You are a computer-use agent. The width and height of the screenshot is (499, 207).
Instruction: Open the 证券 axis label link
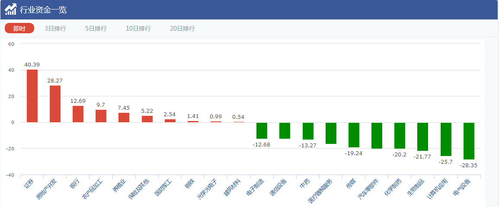(x=27, y=184)
